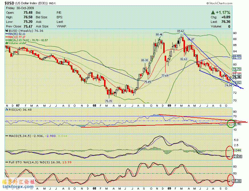This screenshot has width=249, height=191.
Task: Click the EPS label
Action: coord(60,17)
